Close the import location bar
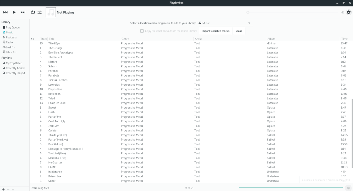 coord(239,31)
